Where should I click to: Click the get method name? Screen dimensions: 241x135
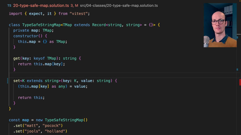click(x=17, y=58)
